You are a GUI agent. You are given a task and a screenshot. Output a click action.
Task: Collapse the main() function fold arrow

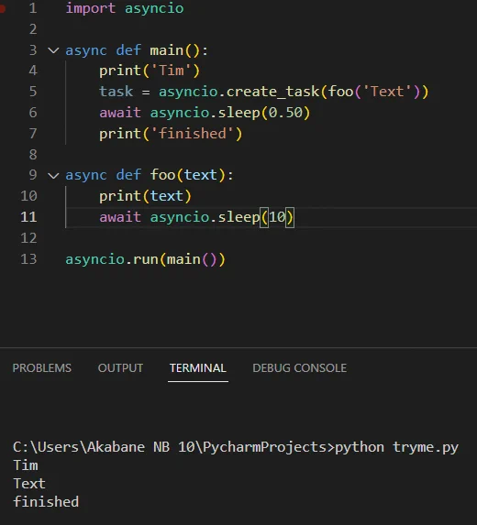coord(53,50)
